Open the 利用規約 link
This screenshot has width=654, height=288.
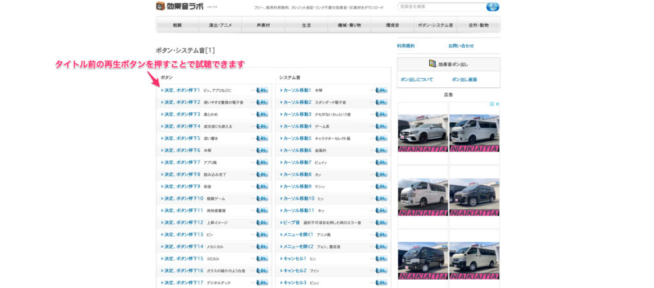coord(406,46)
